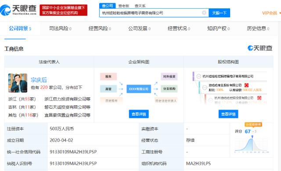Click the legal representative's photo
This screenshot has height=171, width=281.
pos(18,83)
